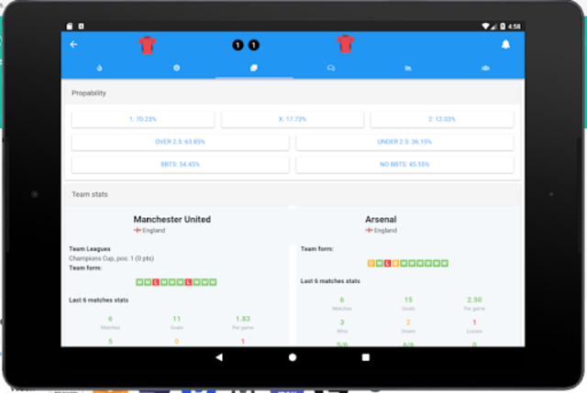This screenshot has width=587, height=393.
Task: Click Arsenal's "6" matches value
Action: point(342,300)
